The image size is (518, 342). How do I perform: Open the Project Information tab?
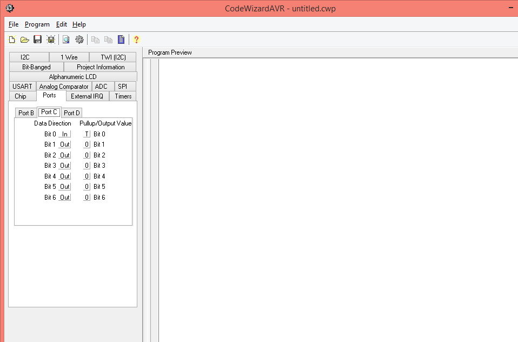(101, 67)
